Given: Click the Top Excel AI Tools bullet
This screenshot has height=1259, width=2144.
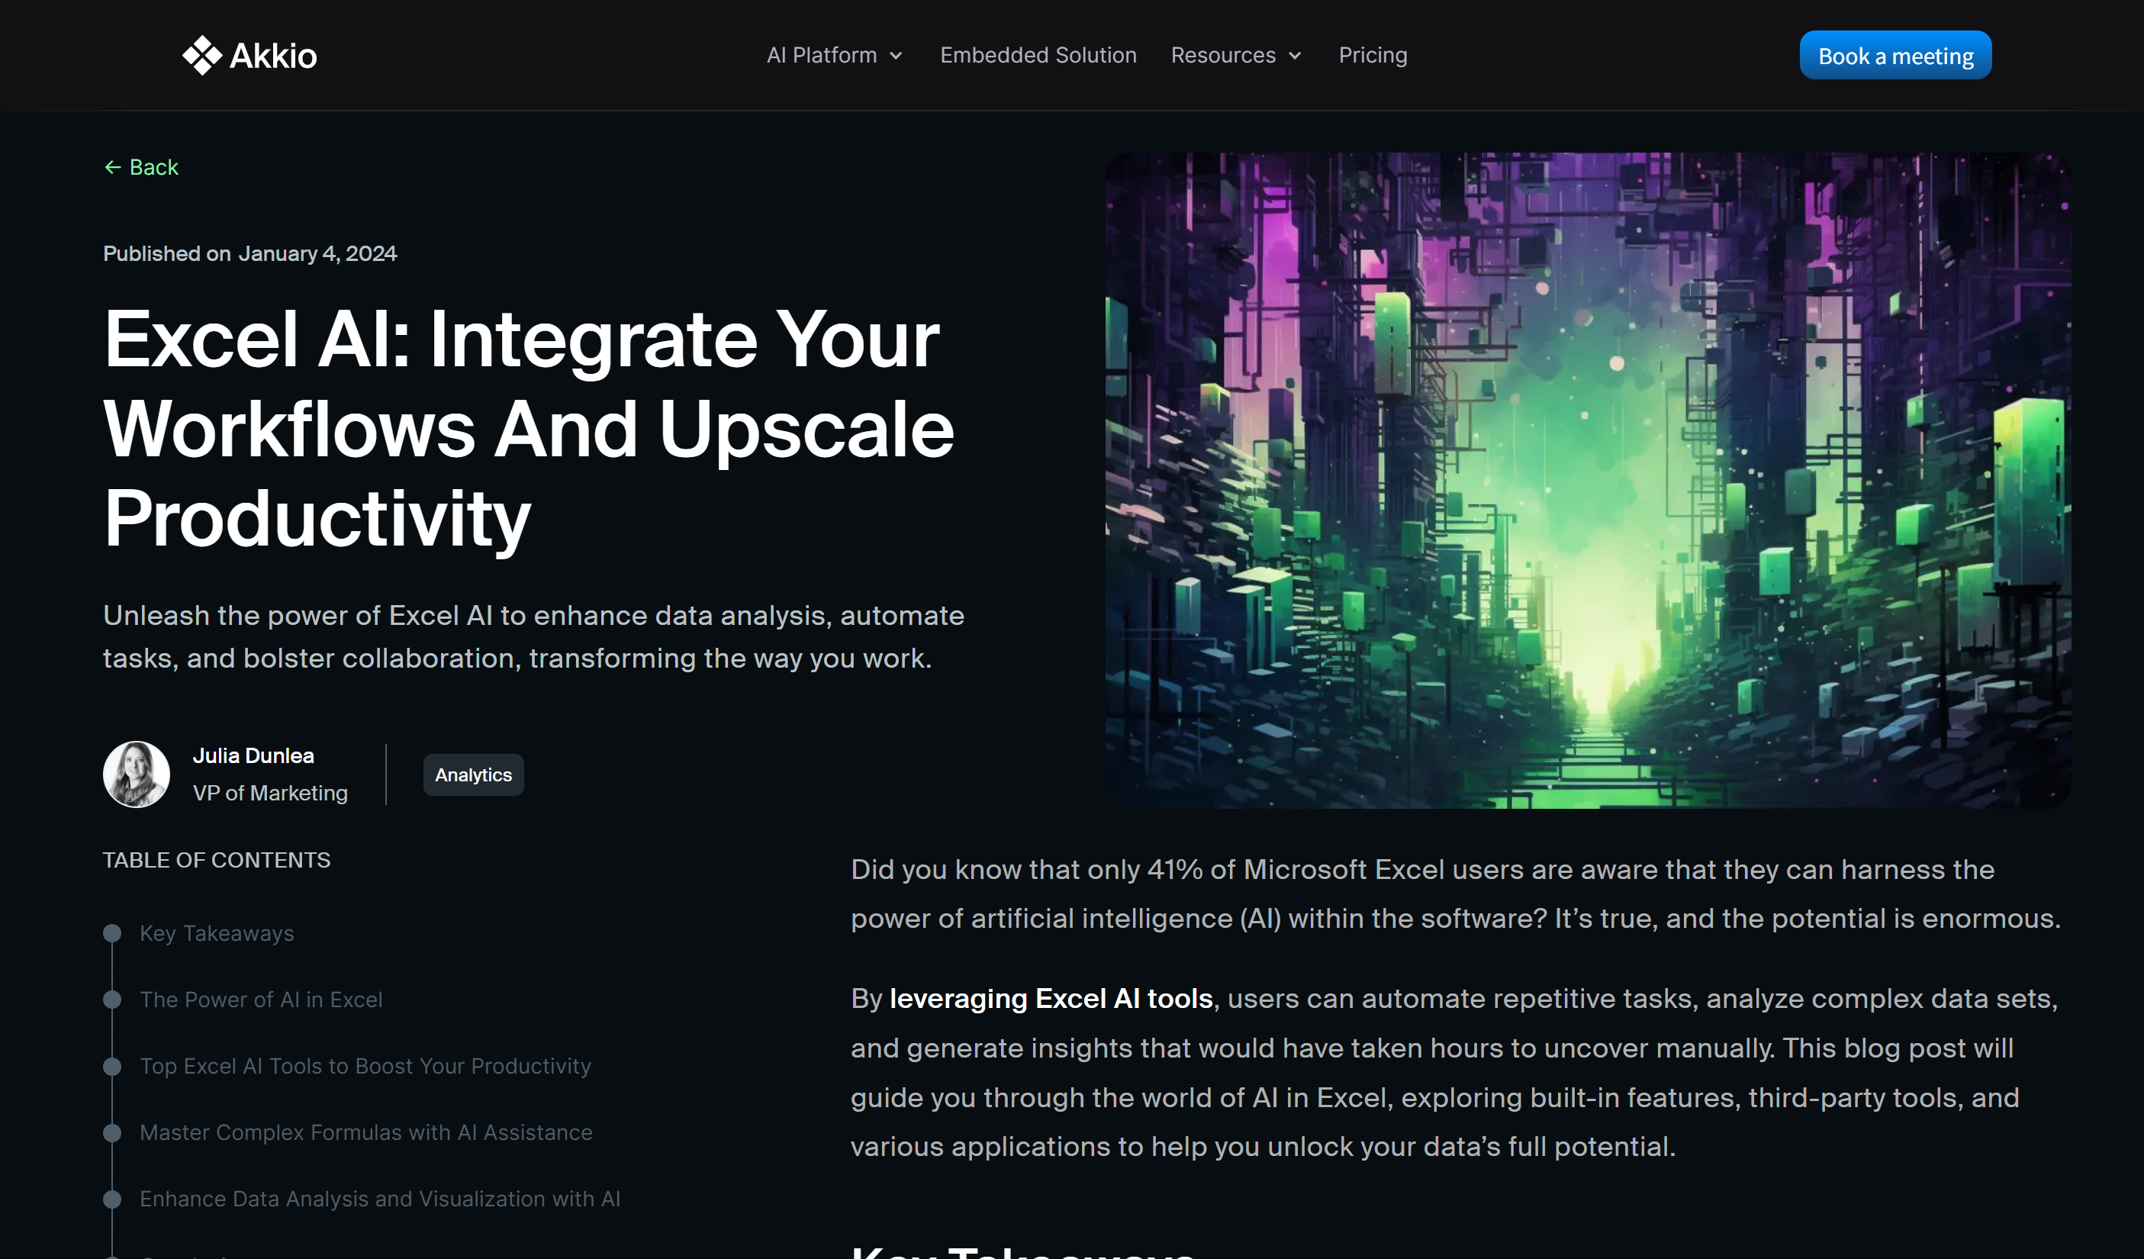Looking at the screenshot, I should pos(112,1066).
